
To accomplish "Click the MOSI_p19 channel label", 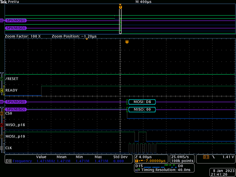I will pyautogui.click(x=15, y=137).
